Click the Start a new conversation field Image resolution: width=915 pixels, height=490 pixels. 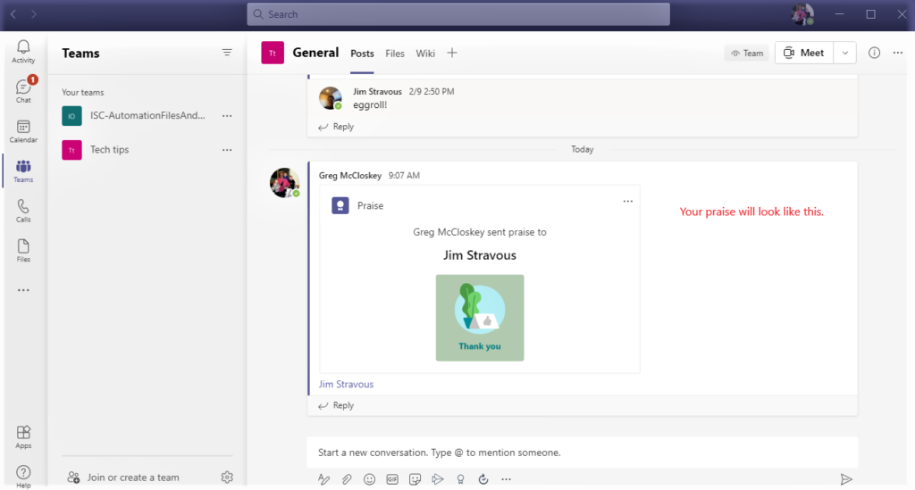[x=583, y=453]
